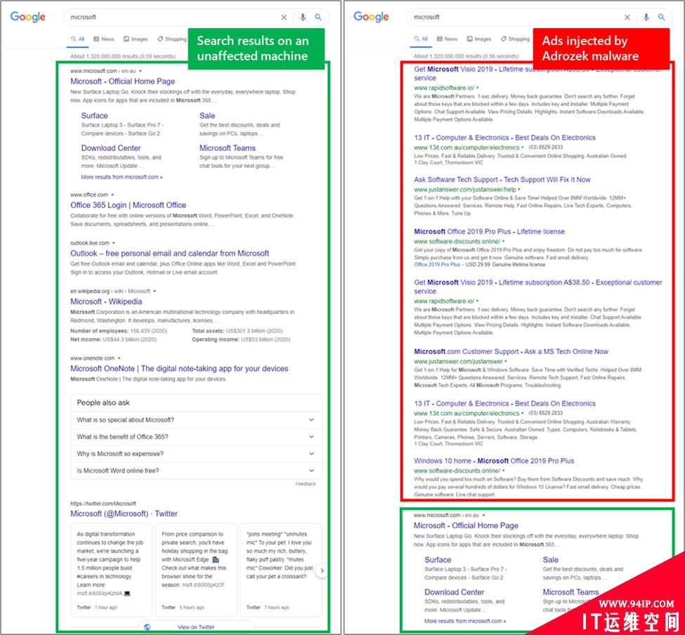This screenshot has width=685, height=635.
Task: Open the Images tab in right window
Action: tap(479, 39)
